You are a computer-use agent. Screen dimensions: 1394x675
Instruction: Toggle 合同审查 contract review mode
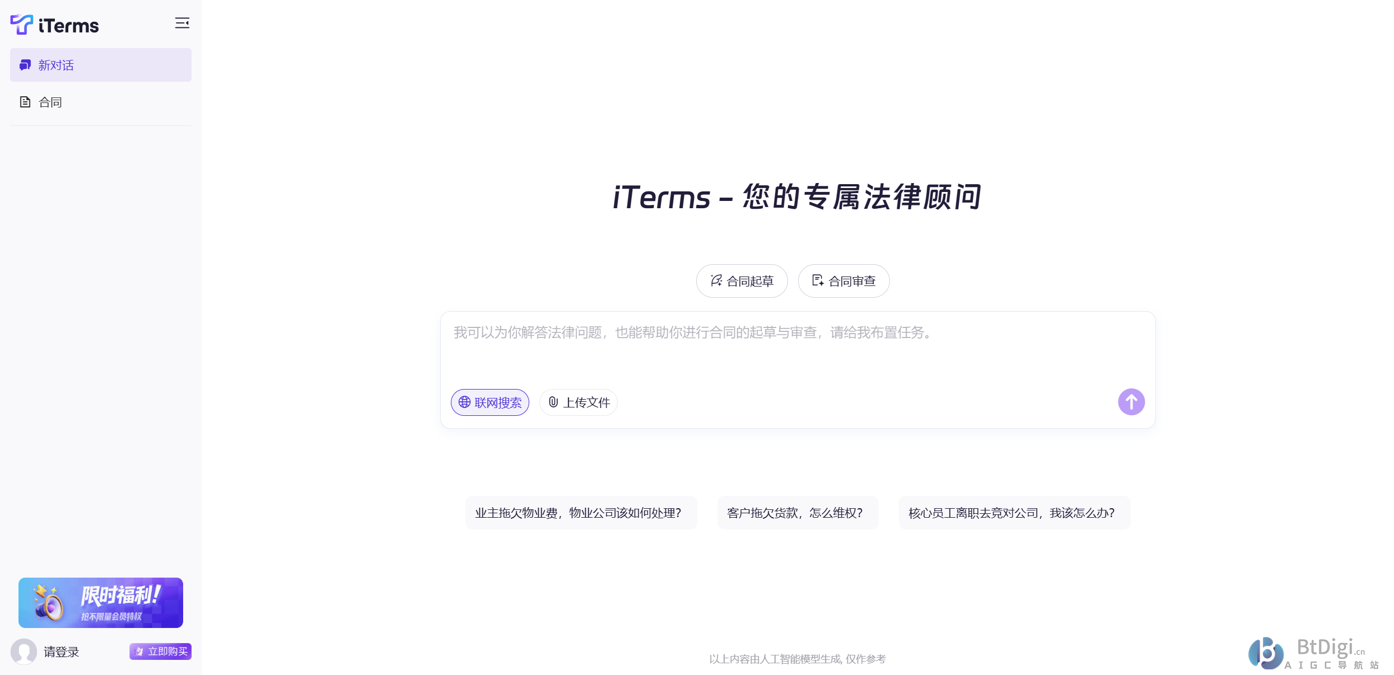843,281
